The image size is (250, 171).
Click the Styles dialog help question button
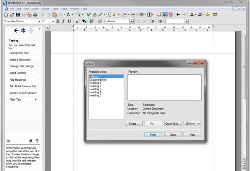point(190,63)
